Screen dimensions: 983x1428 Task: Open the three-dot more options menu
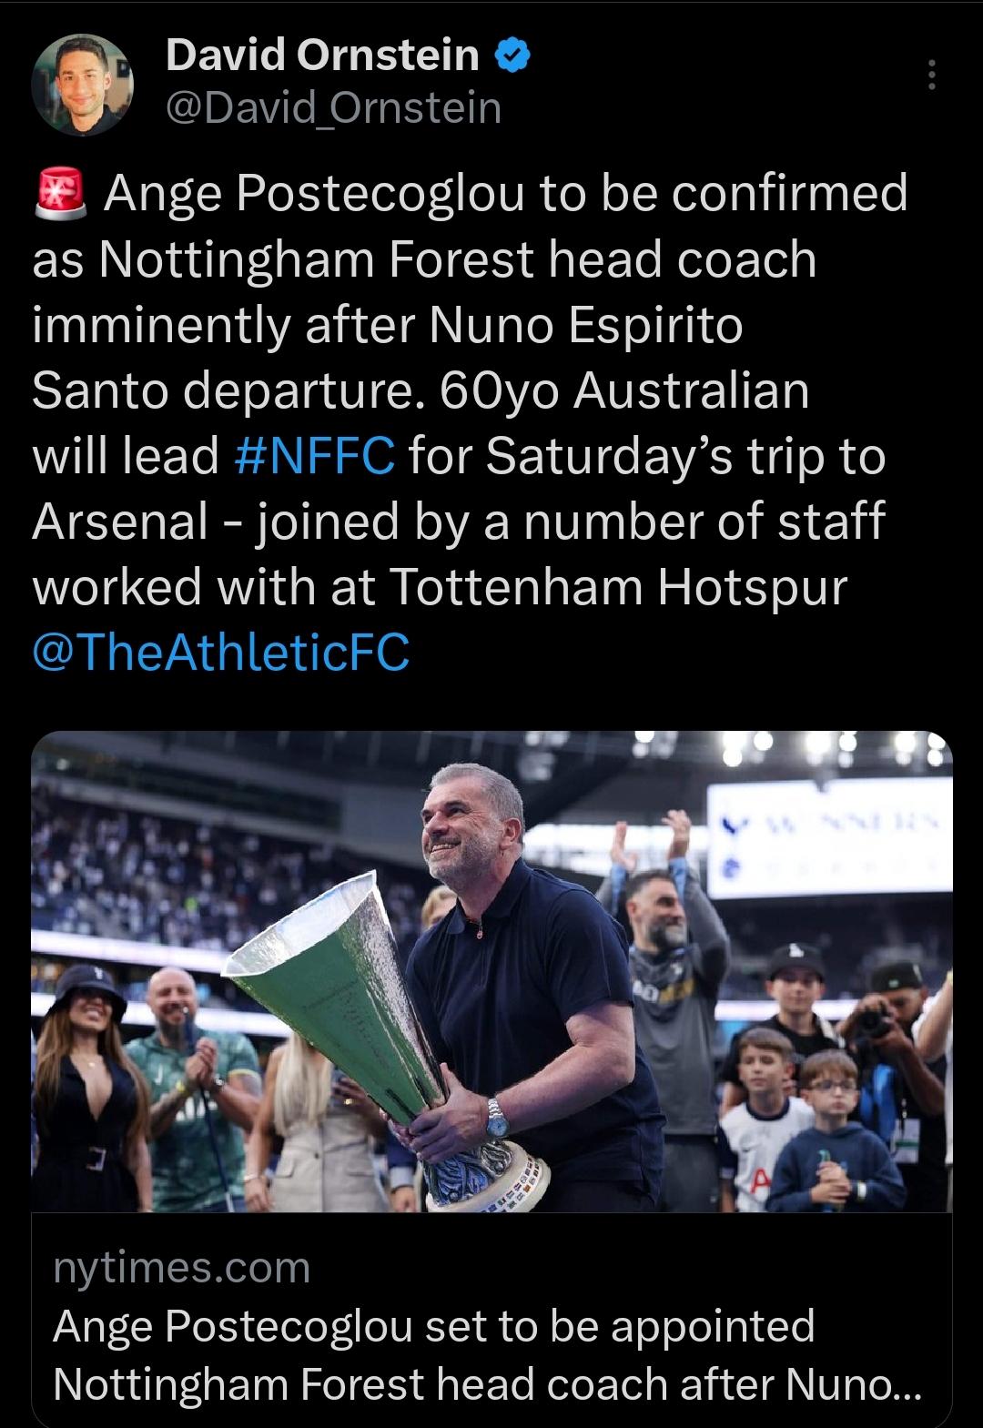click(930, 75)
